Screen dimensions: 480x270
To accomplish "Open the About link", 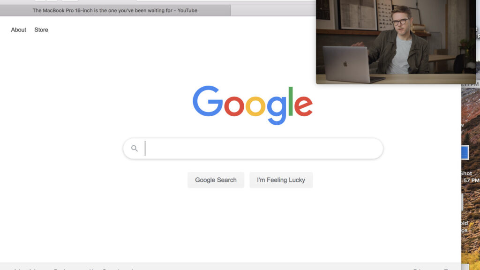I will (x=19, y=30).
